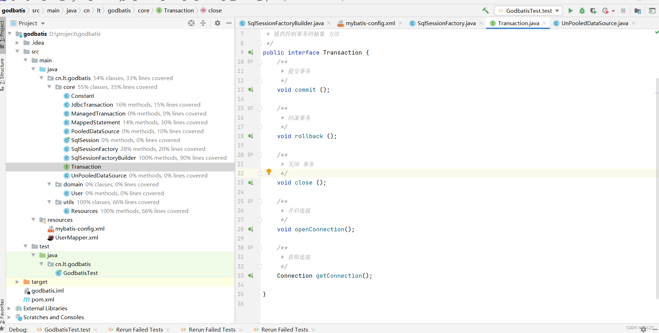
Task: Switch to mybatis-config.xml tab
Action: (370, 23)
